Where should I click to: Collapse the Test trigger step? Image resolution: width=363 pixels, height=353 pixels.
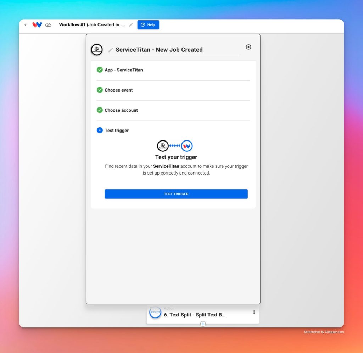tap(173, 131)
